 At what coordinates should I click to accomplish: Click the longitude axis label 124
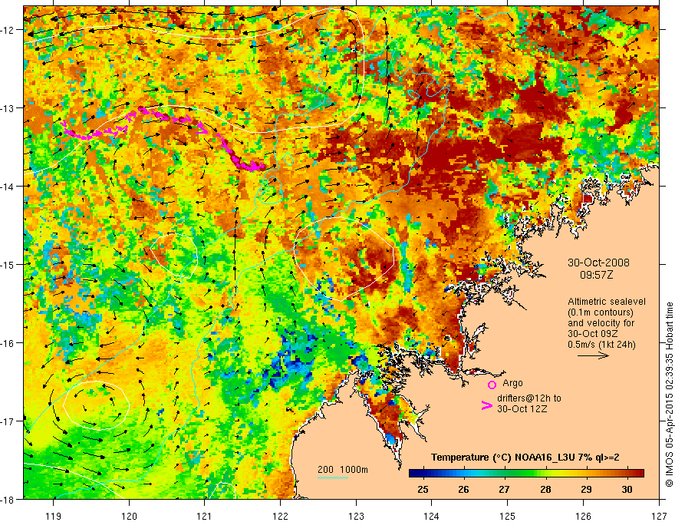(x=431, y=516)
